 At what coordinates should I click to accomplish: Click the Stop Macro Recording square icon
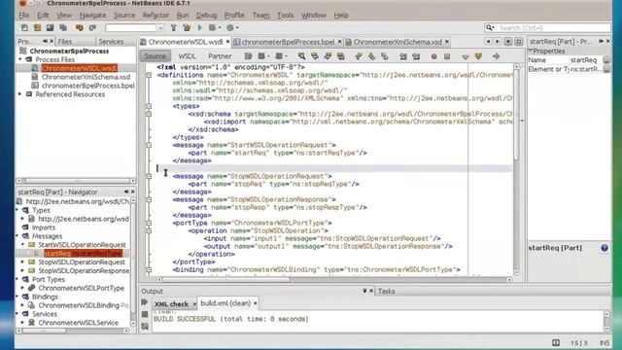(447, 56)
